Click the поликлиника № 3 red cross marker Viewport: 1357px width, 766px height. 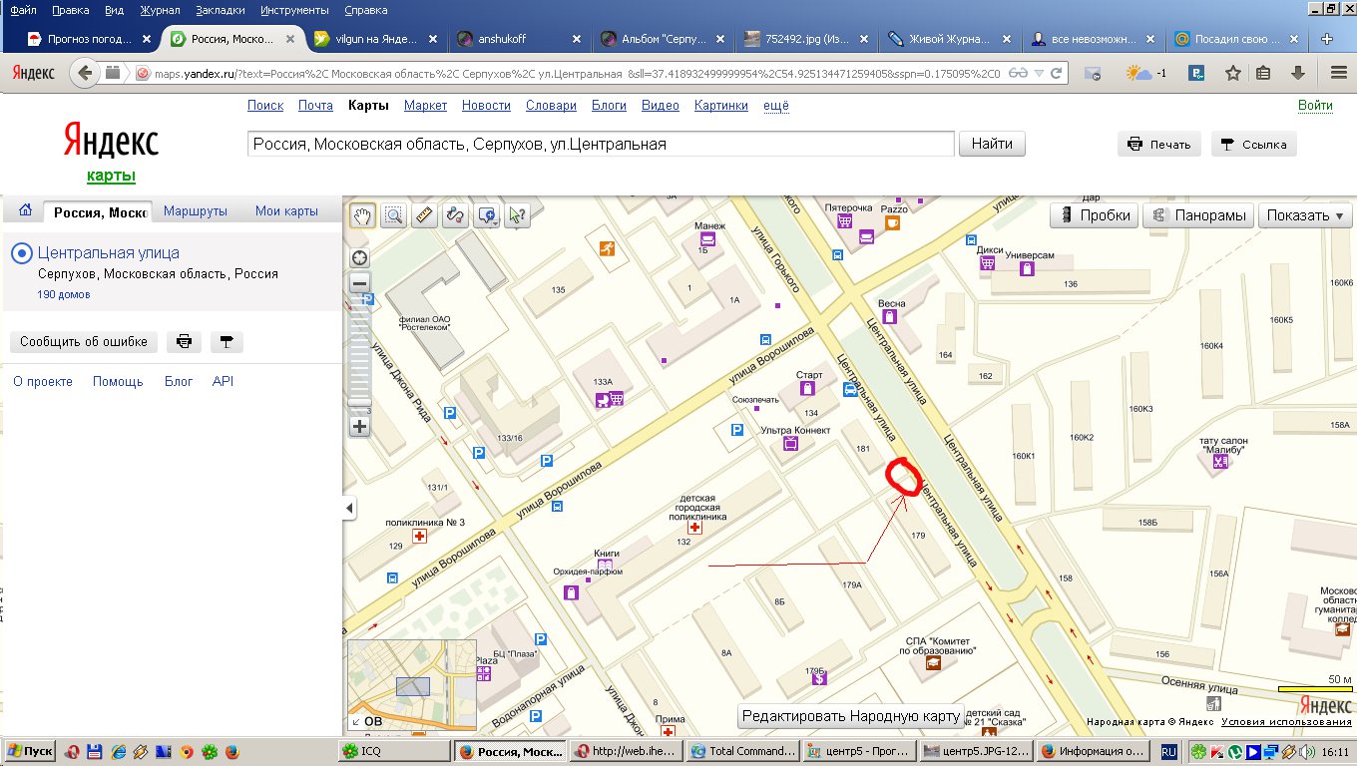(419, 536)
